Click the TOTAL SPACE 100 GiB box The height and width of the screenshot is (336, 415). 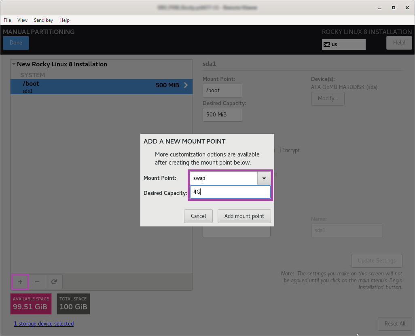73,304
